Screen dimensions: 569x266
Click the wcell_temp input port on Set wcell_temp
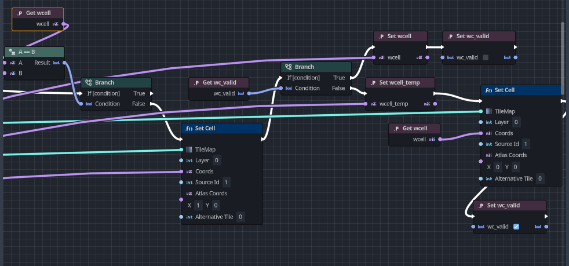(x=366, y=104)
